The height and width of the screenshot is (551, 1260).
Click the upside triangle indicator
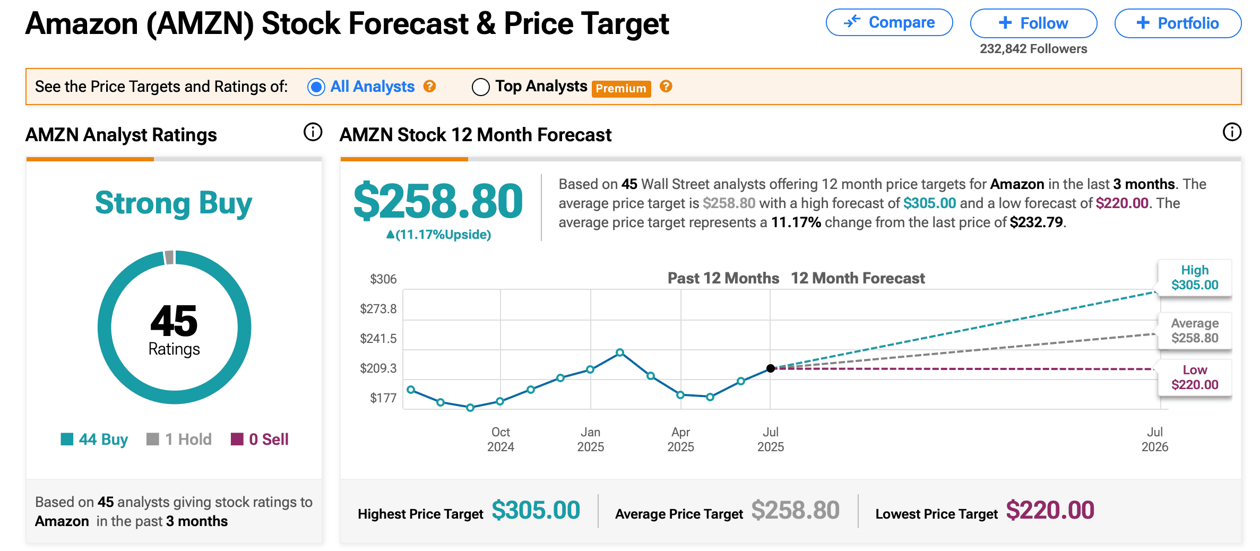tap(390, 235)
